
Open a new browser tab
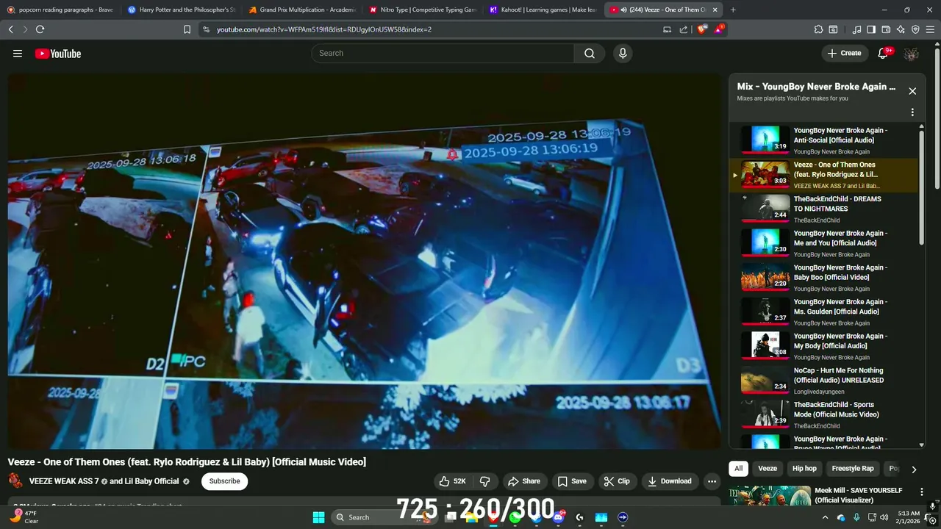(x=733, y=10)
